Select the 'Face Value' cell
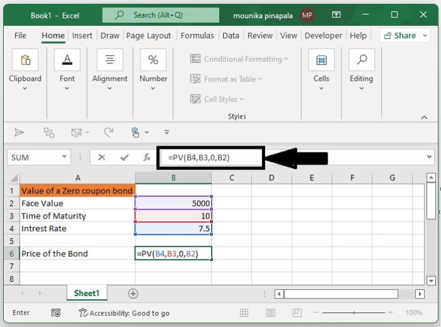The image size is (441, 327). (x=77, y=204)
